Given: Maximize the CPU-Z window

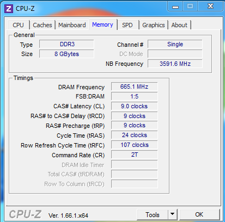Looking at the screenshot, I should point(190,7).
